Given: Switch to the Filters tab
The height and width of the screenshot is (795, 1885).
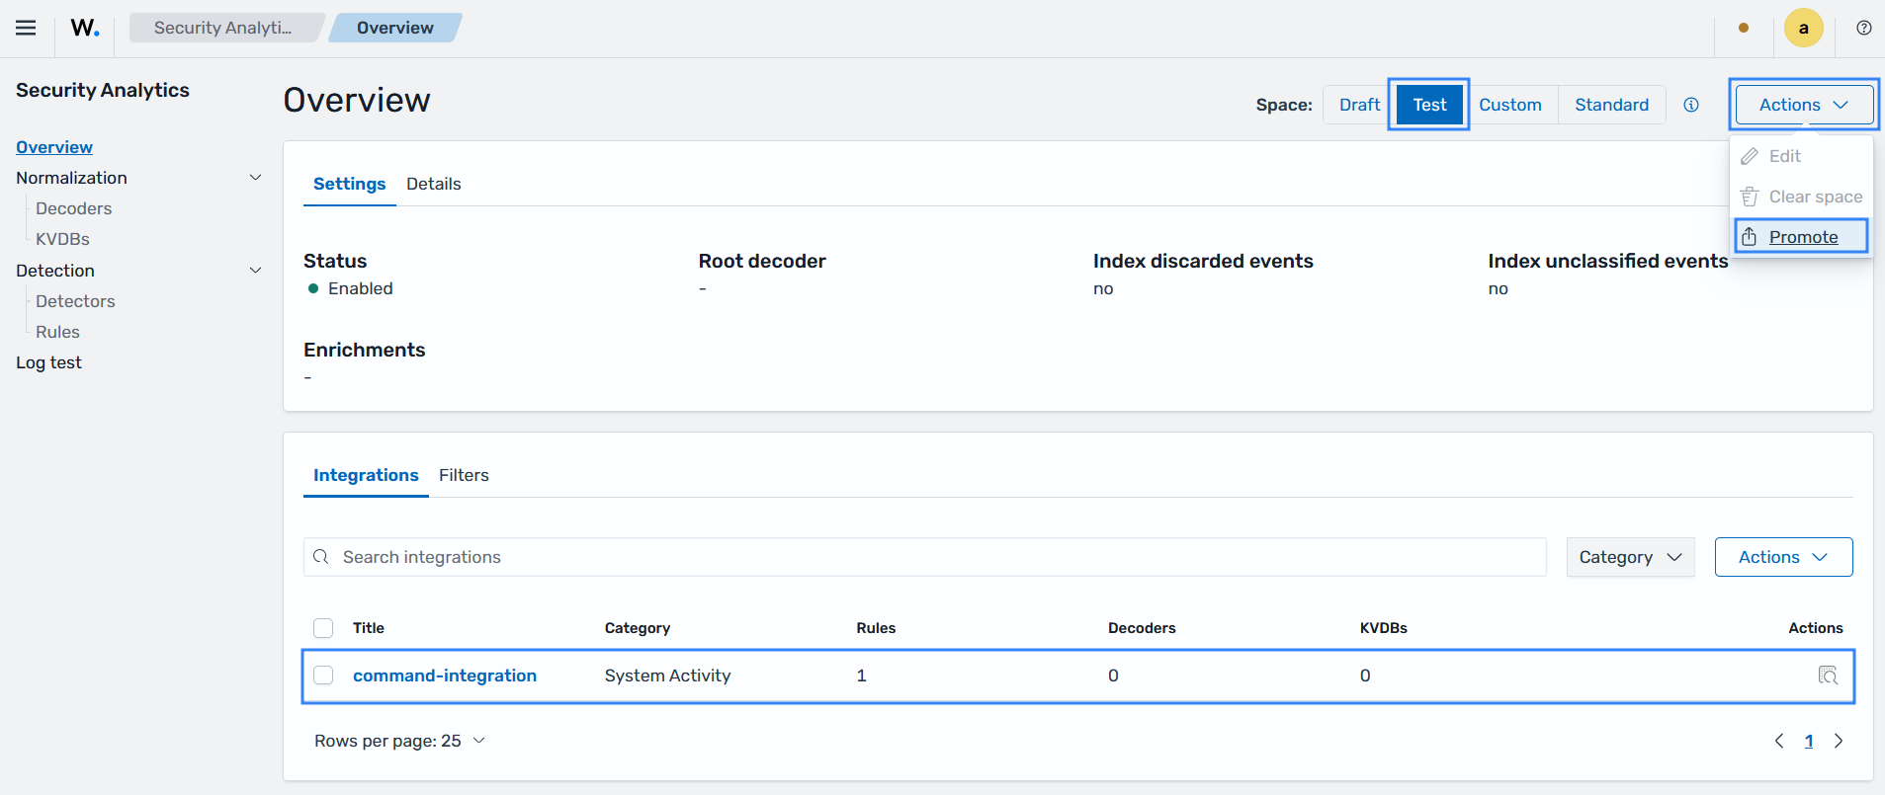Looking at the screenshot, I should (464, 475).
